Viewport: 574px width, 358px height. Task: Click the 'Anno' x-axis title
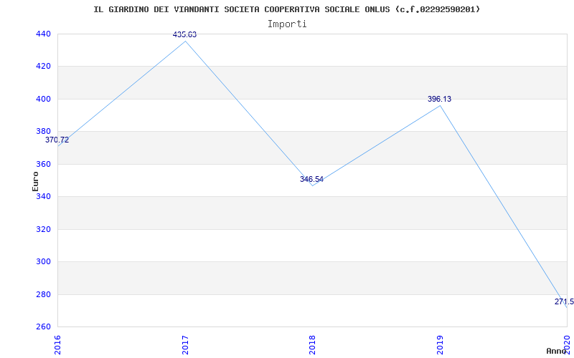(556, 351)
